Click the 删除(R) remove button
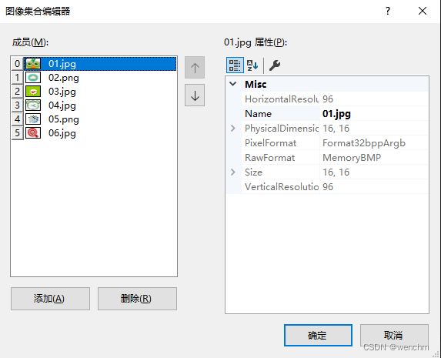The image size is (441, 358). (137, 299)
